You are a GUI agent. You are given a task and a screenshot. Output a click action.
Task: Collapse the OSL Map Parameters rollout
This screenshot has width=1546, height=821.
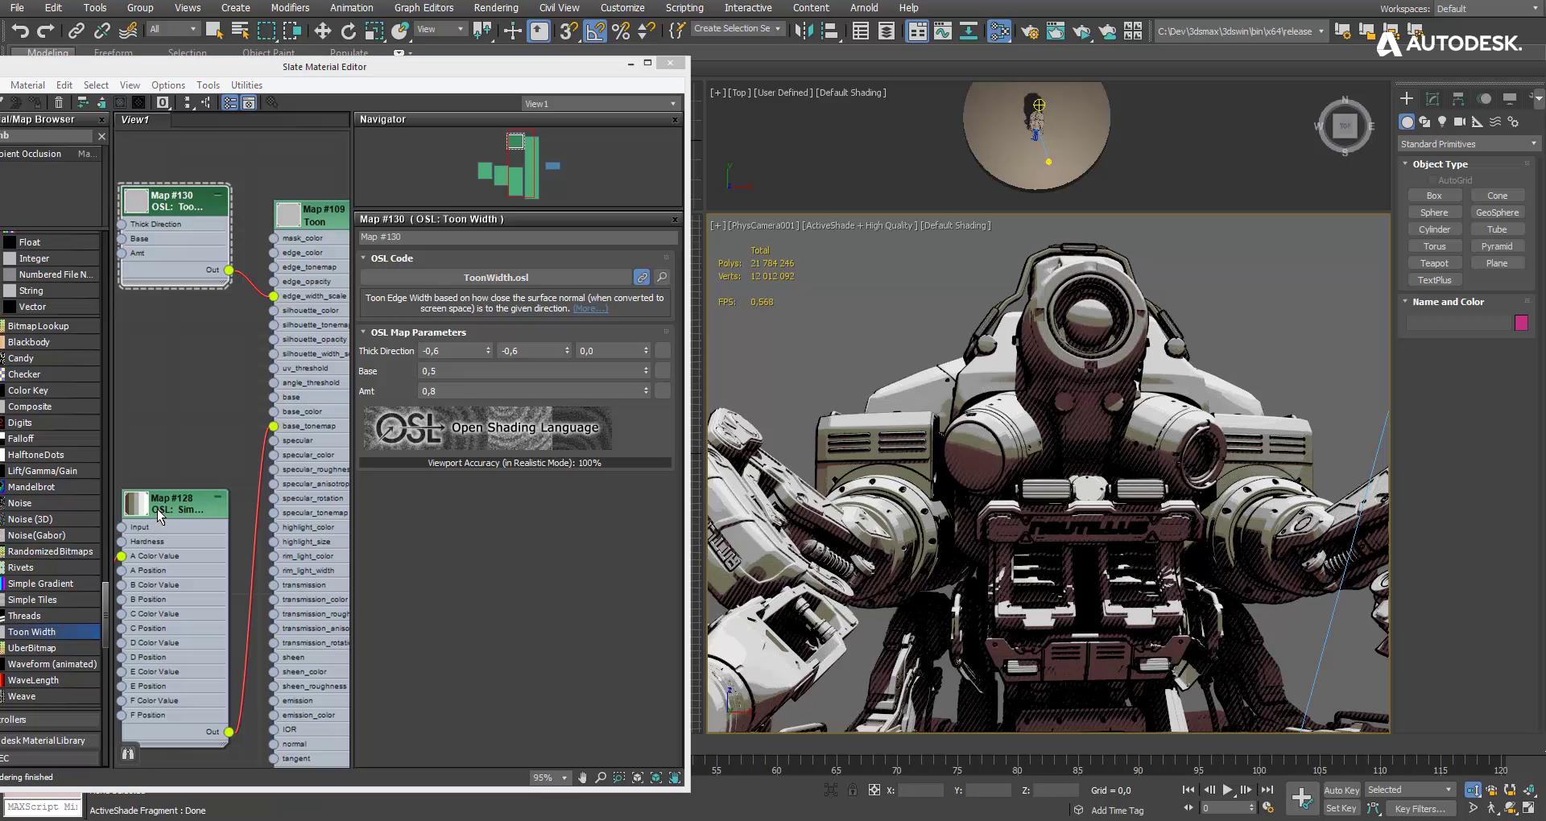click(417, 332)
